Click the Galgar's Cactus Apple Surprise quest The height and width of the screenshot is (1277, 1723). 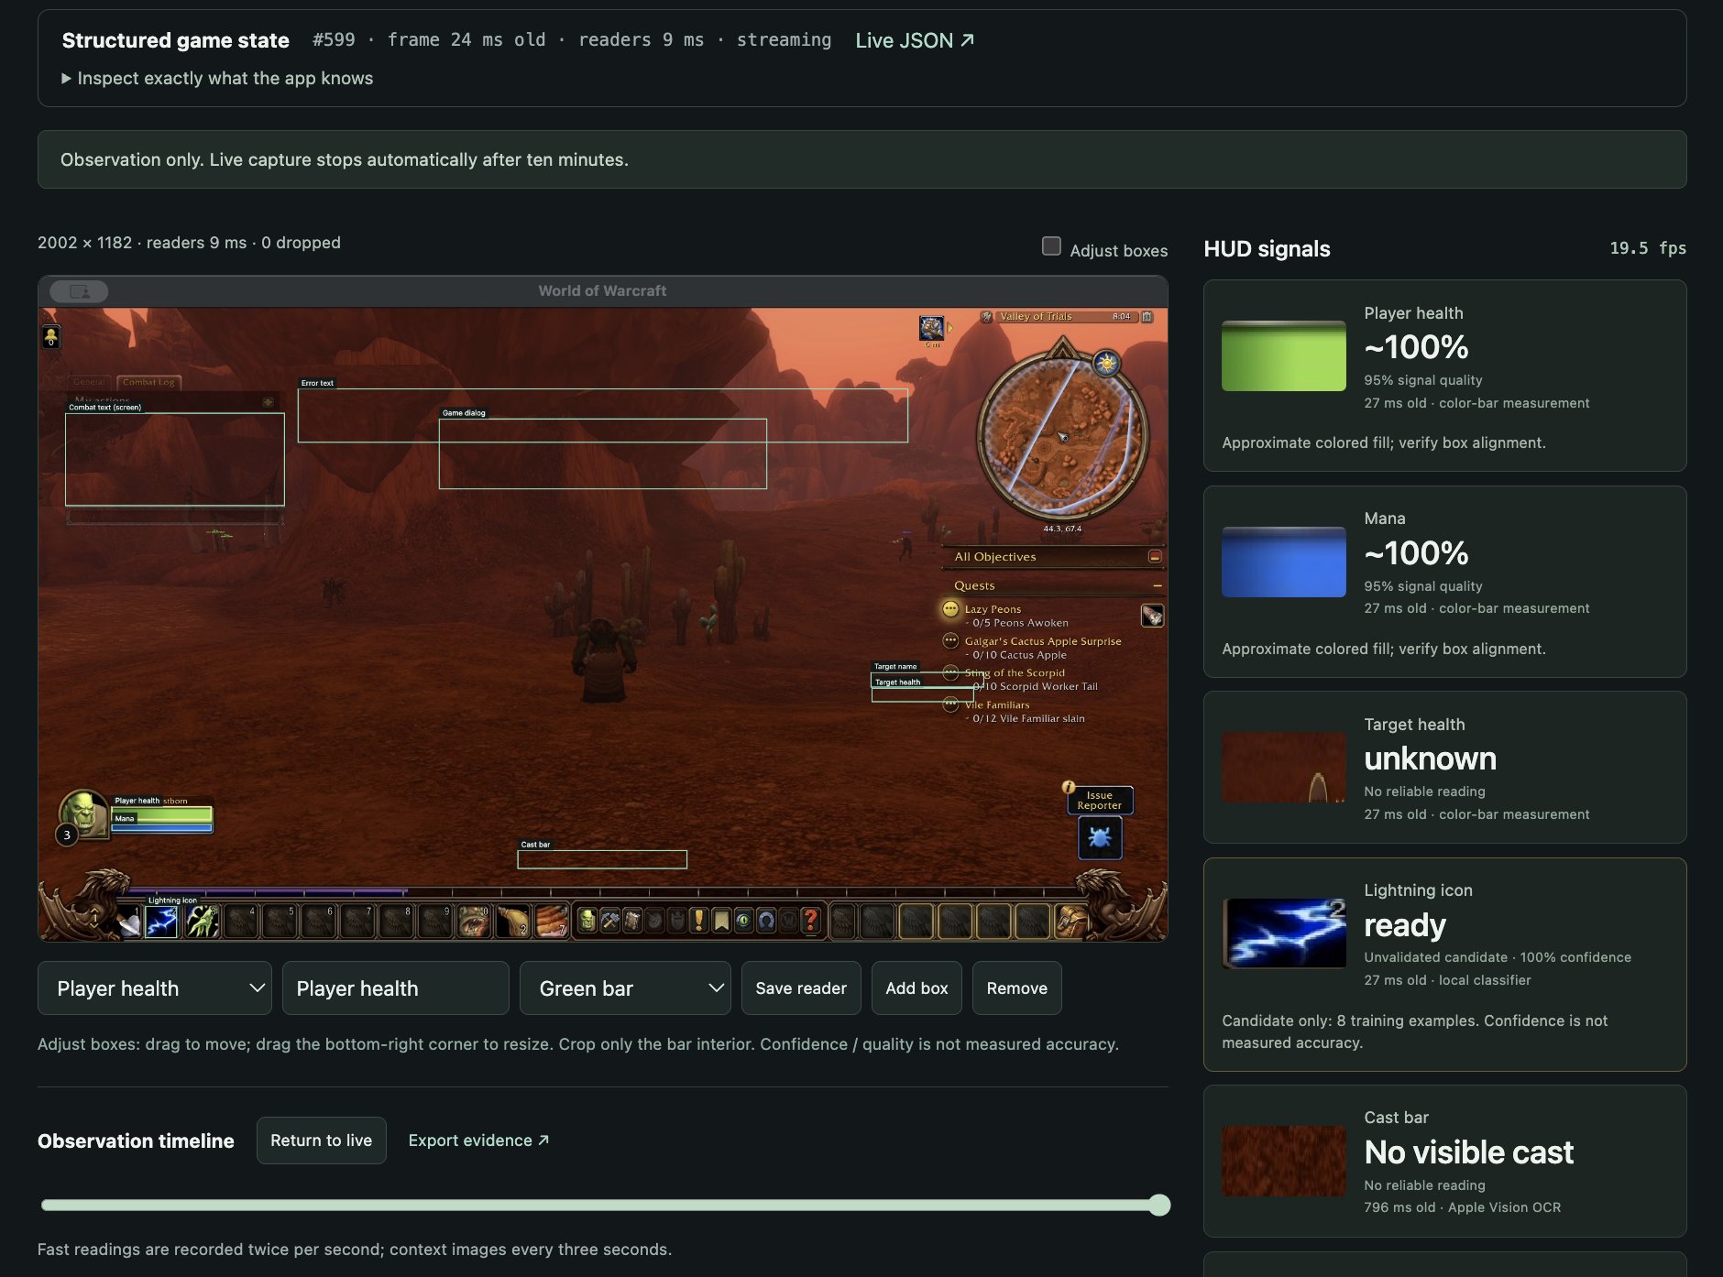coord(1043,641)
